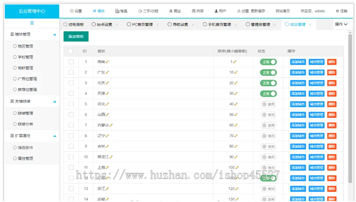Viewport: 356px width, 202px height.
Task: Enable the 禁用 status switch for 浙江
Action: click(x=269, y=189)
